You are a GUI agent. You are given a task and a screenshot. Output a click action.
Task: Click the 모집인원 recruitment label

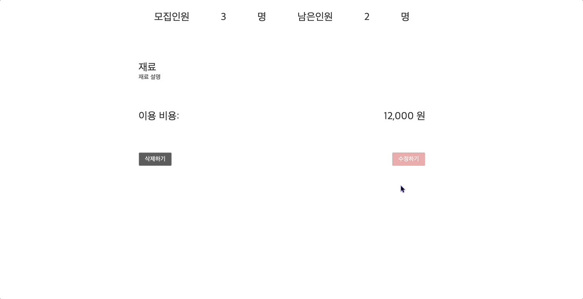pos(172,17)
